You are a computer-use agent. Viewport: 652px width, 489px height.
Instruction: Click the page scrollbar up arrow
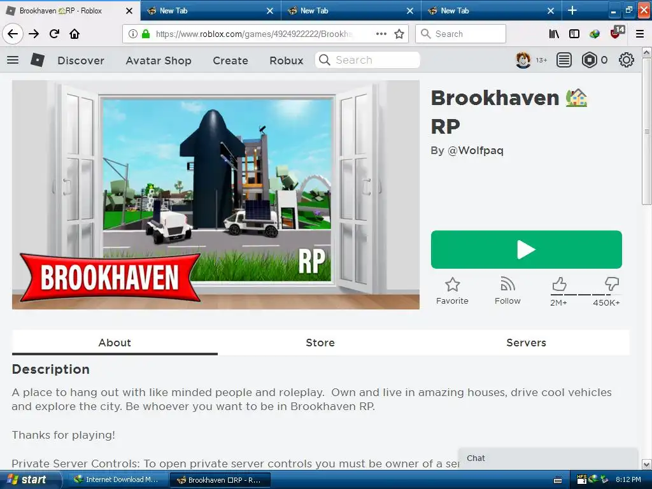point(646,52)
